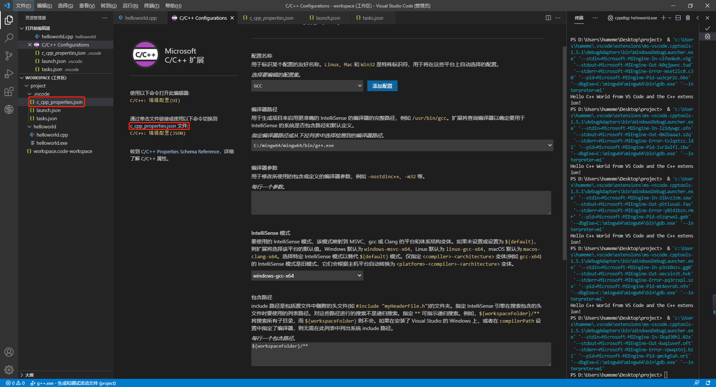The width and height of the screenshot is (716, 387).
Task: Split the terminal panel
Action: (678, 18)
